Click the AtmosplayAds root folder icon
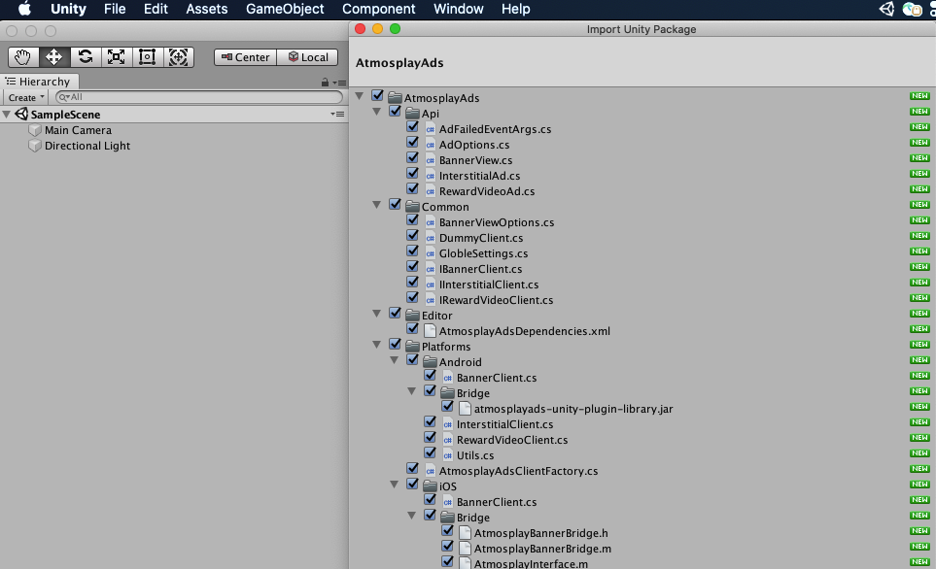 click(395, 97)
